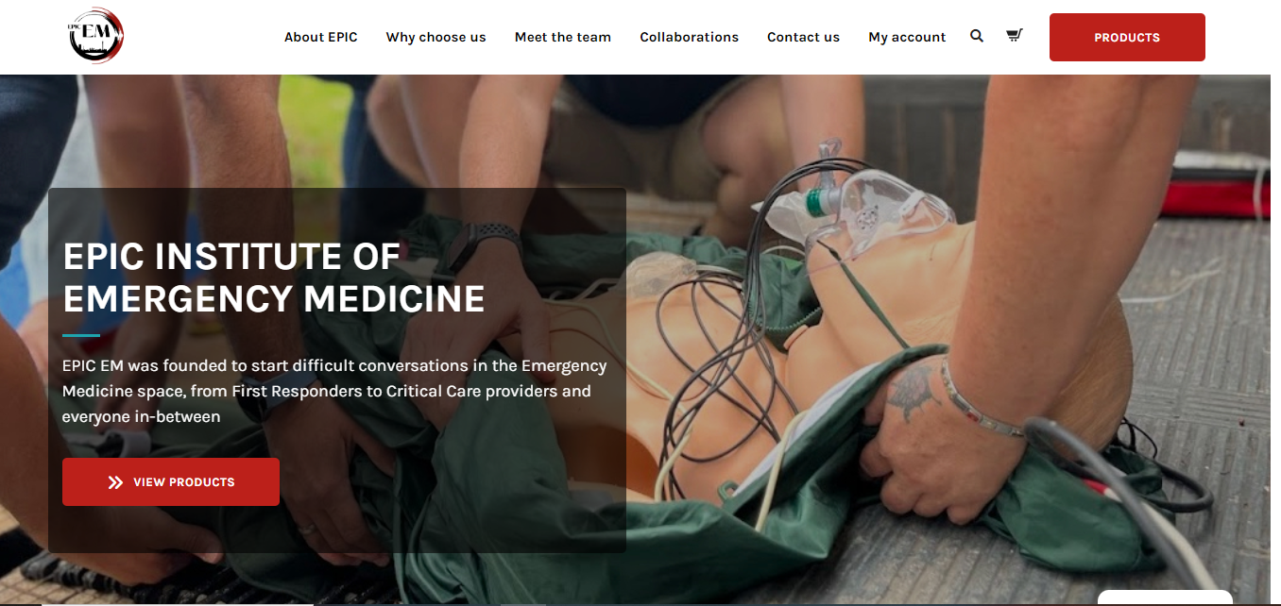
Task: Open the shopping cart icon
Action: (1014, 36)
